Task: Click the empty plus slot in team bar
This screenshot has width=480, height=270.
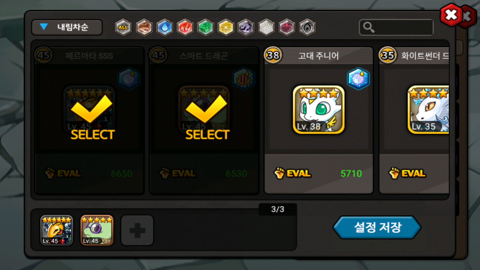Action: tap(137, 230)
